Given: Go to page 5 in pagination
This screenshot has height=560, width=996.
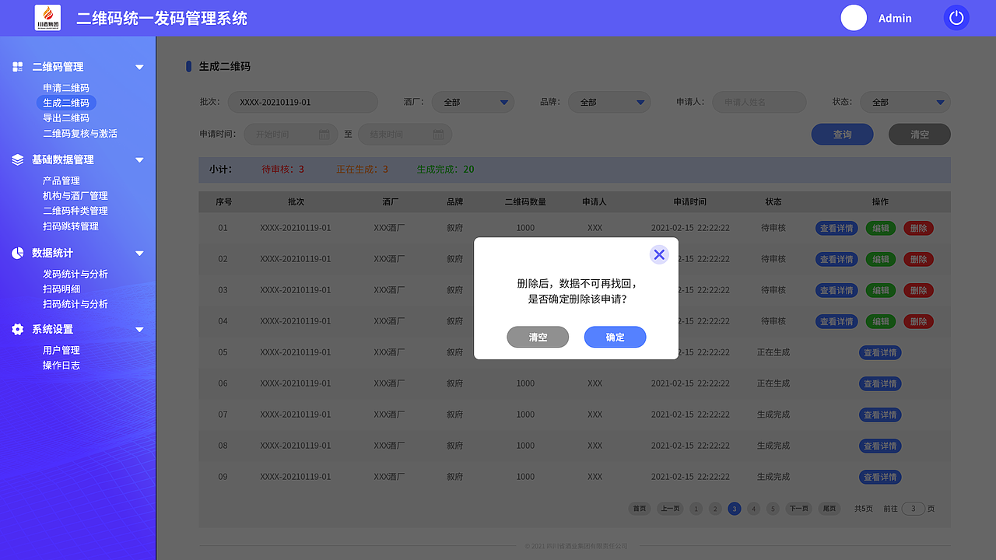Looking at the screenshot, I should 772,508.
